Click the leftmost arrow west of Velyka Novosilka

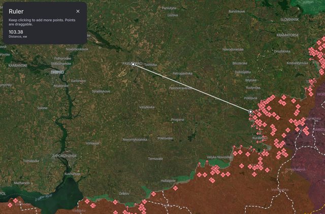[199, 163]
